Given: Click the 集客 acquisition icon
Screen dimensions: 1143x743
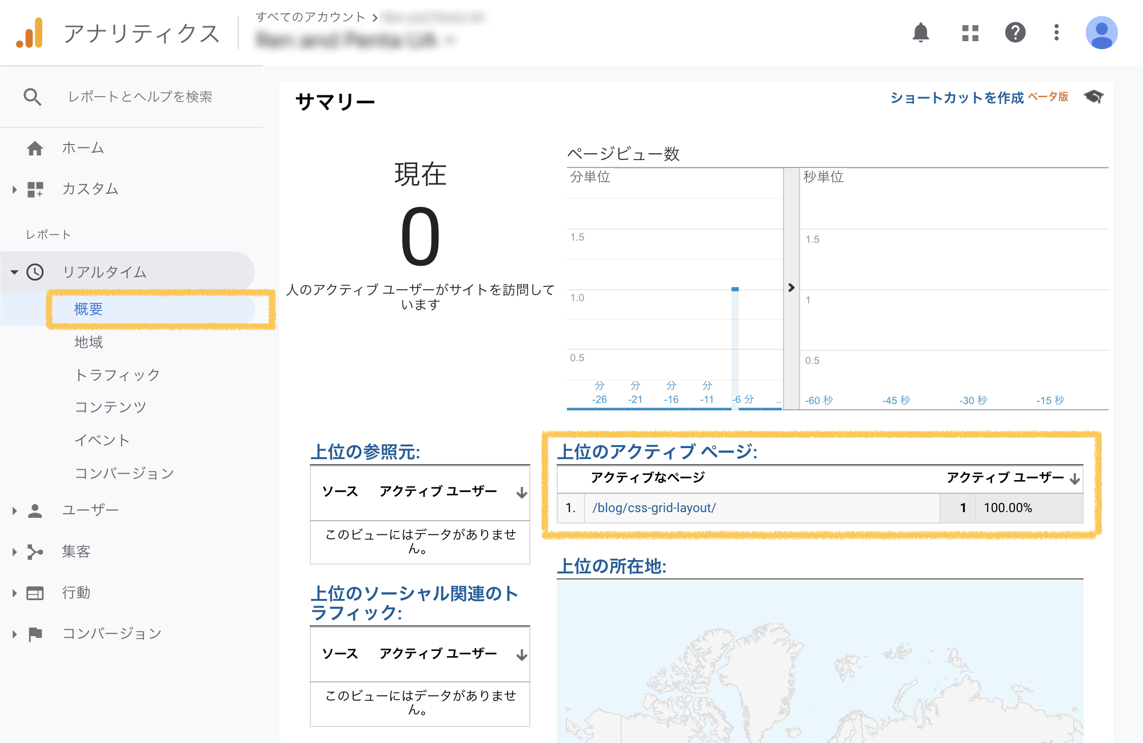Looking at the screenshot, I should (x=35, y=552).
